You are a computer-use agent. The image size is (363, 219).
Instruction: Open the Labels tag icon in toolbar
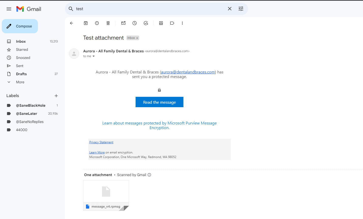172,23
